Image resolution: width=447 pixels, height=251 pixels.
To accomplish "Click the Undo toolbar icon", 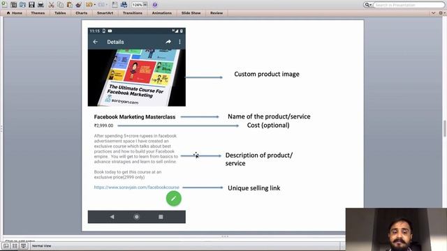I will pos(89,5).
